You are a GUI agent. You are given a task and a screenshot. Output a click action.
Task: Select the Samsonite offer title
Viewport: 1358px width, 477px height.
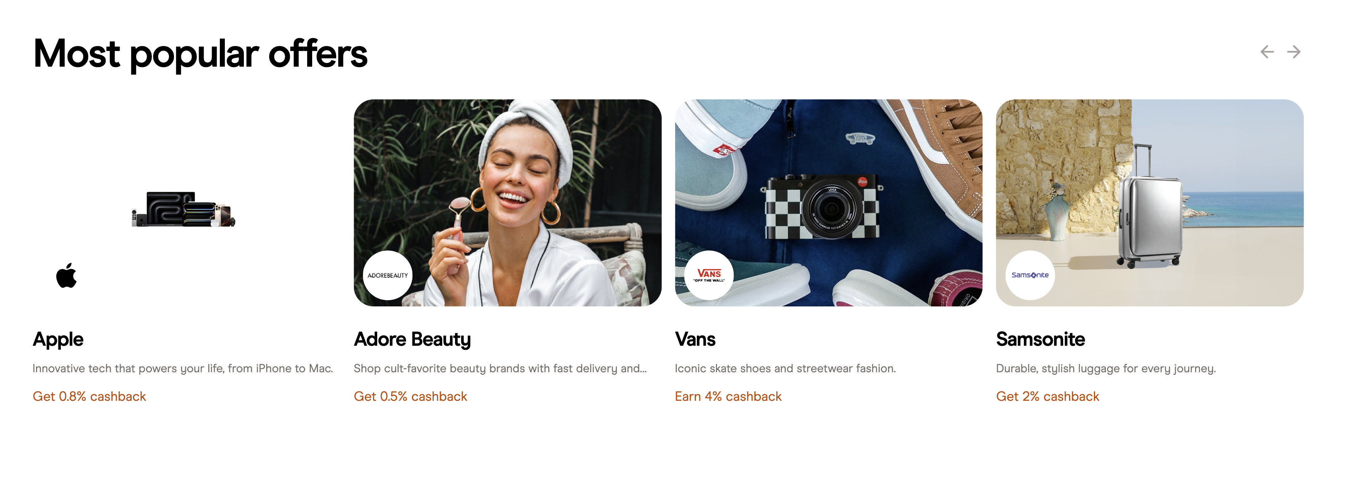(1040, 340)
